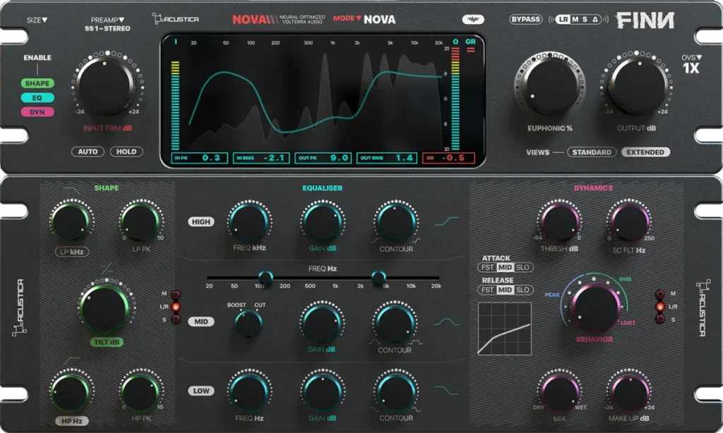Select LR channel mode in header

pos(563,19)
